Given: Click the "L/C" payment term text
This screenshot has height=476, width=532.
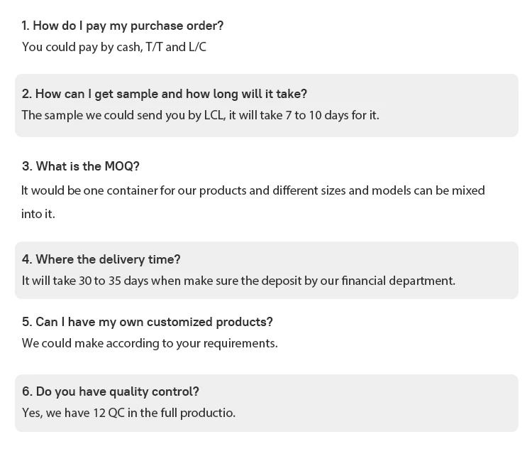Looking at the screenshot, I should pyautogui.click(x=197, y=47).
